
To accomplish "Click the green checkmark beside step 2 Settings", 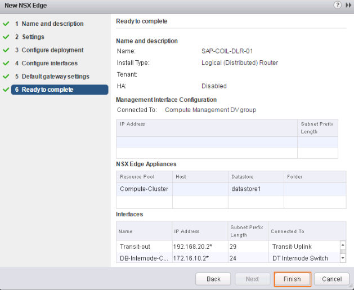I will (x=6, y=37).
